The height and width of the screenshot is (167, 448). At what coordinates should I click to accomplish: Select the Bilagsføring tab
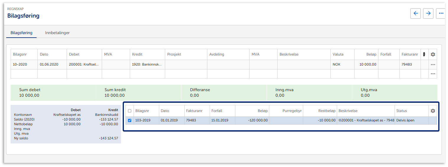pos(21,33)
